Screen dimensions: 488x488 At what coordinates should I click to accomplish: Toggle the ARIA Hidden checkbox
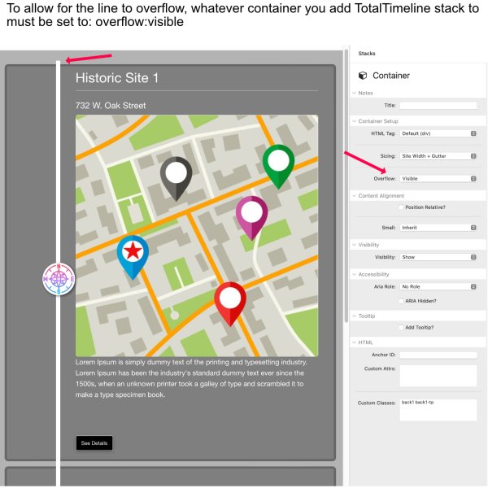(400, 300)
